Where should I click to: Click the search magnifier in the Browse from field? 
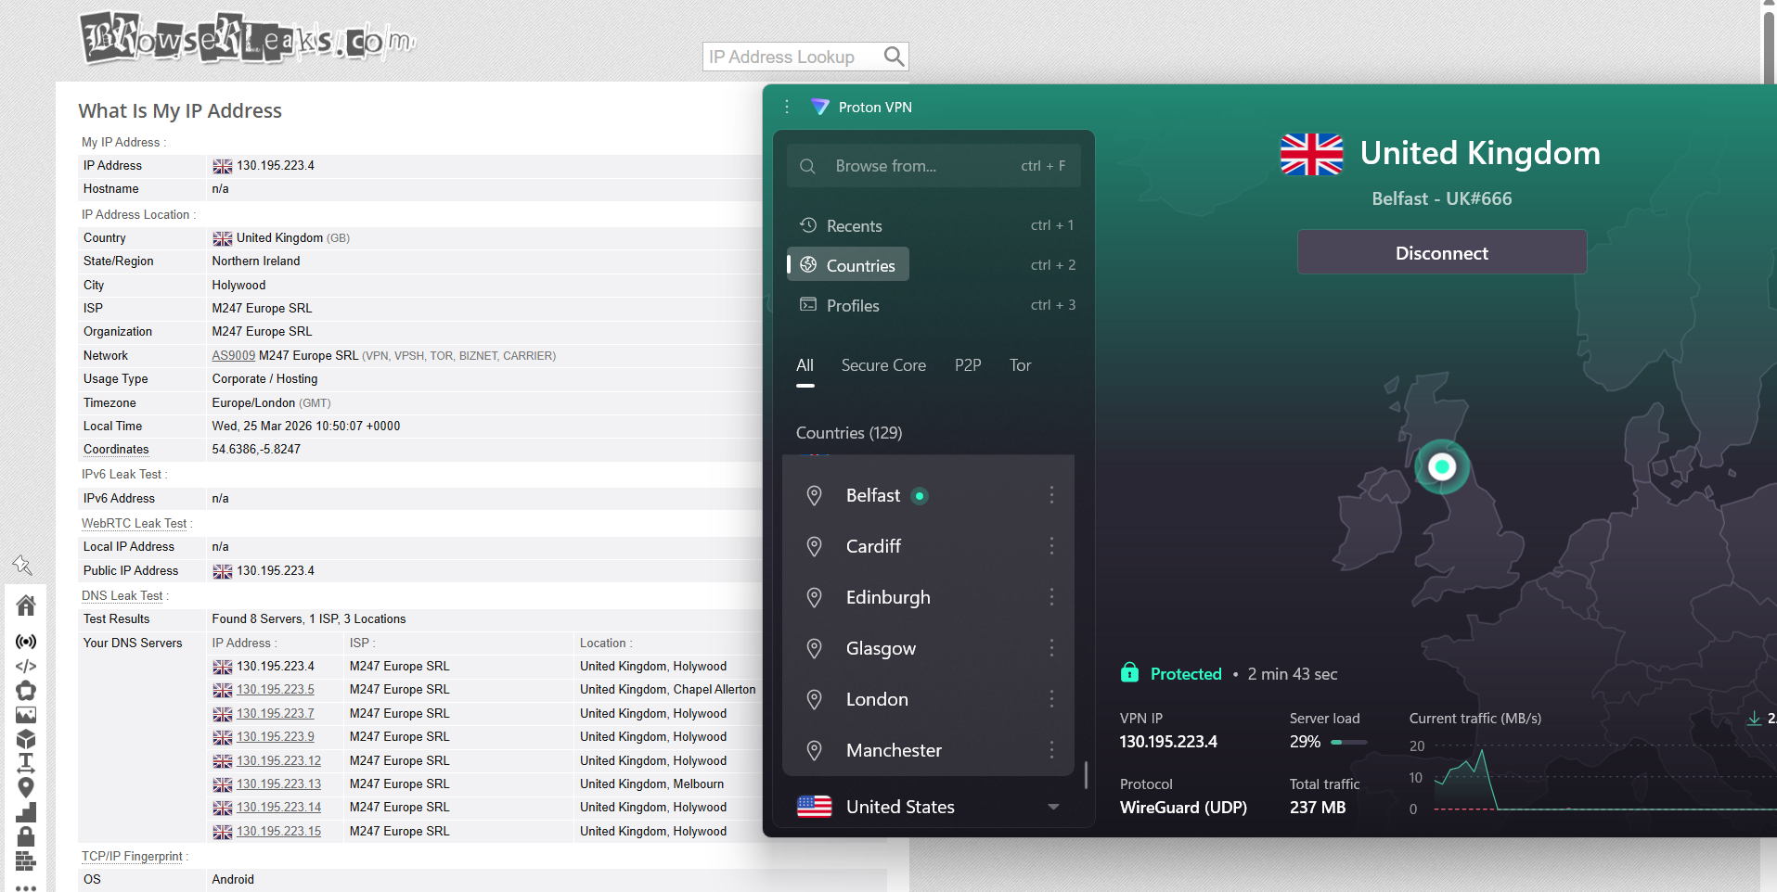click(x=806, y=165)
